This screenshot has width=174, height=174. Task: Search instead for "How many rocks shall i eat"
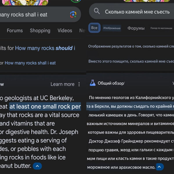coord(30,63)
